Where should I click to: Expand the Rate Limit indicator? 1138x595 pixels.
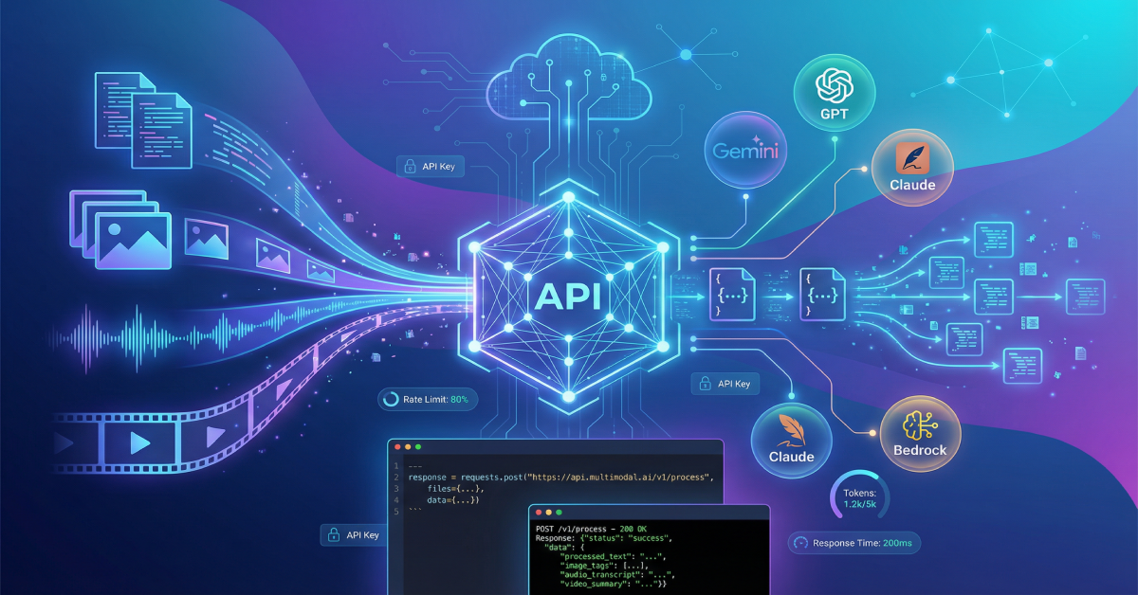428,400
